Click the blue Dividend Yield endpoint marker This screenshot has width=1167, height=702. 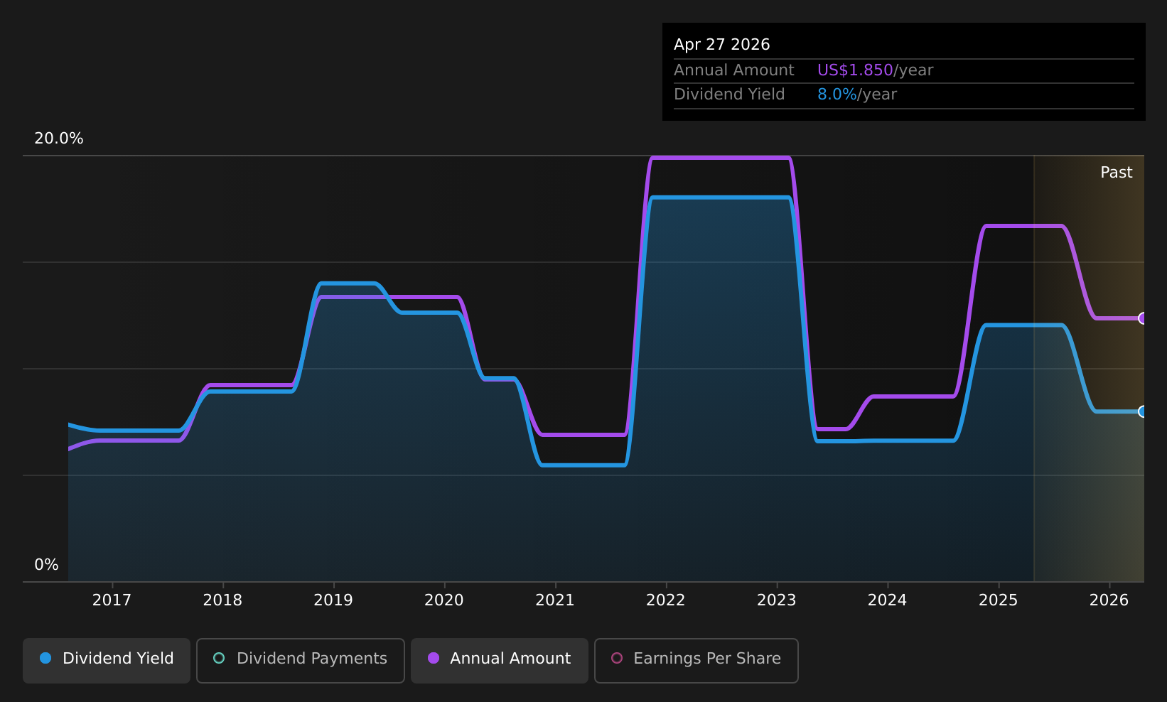1143,411
